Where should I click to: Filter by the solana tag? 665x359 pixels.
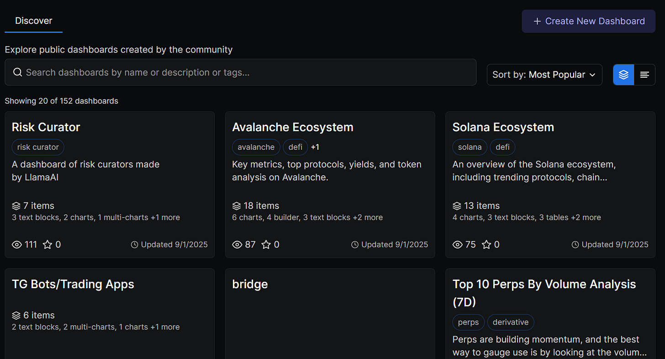pos(470,147)
